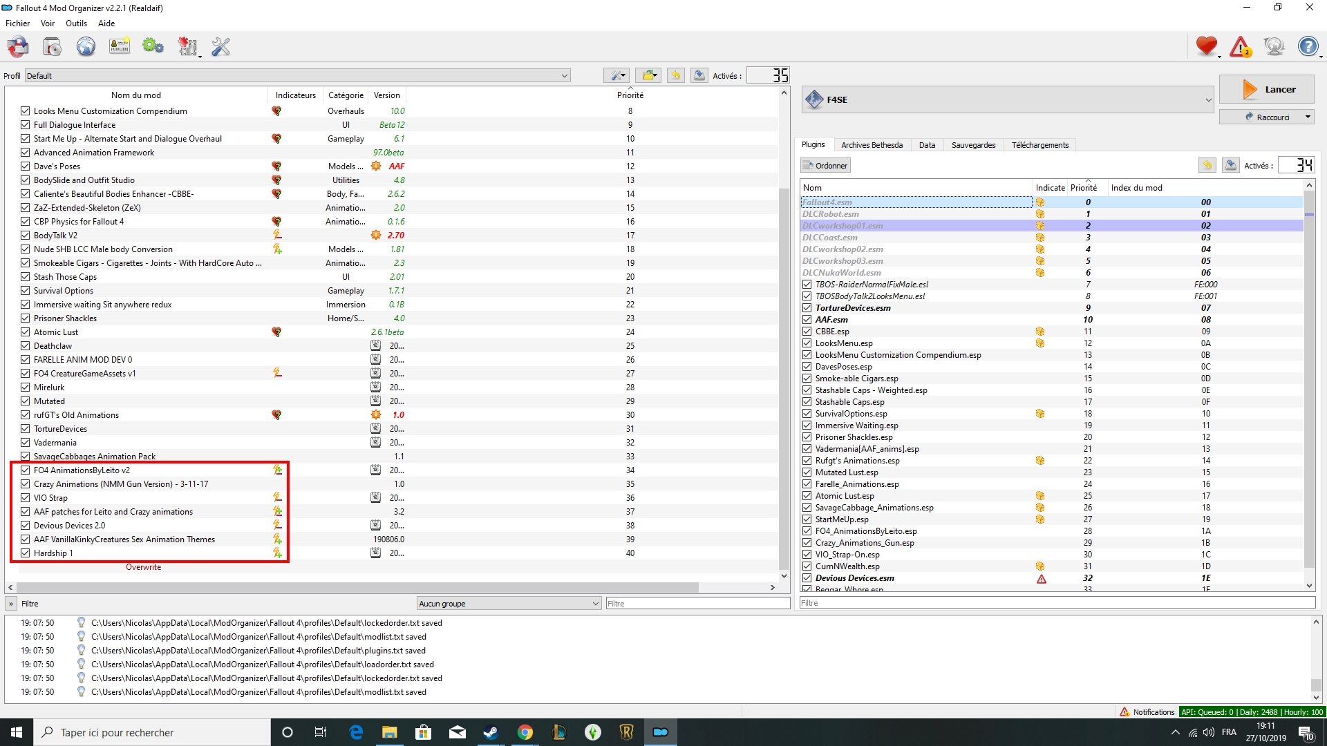1327x746 pixels.
Task: Click the Fallout4.esm archive indicator icon
Action: [1039, 202]
